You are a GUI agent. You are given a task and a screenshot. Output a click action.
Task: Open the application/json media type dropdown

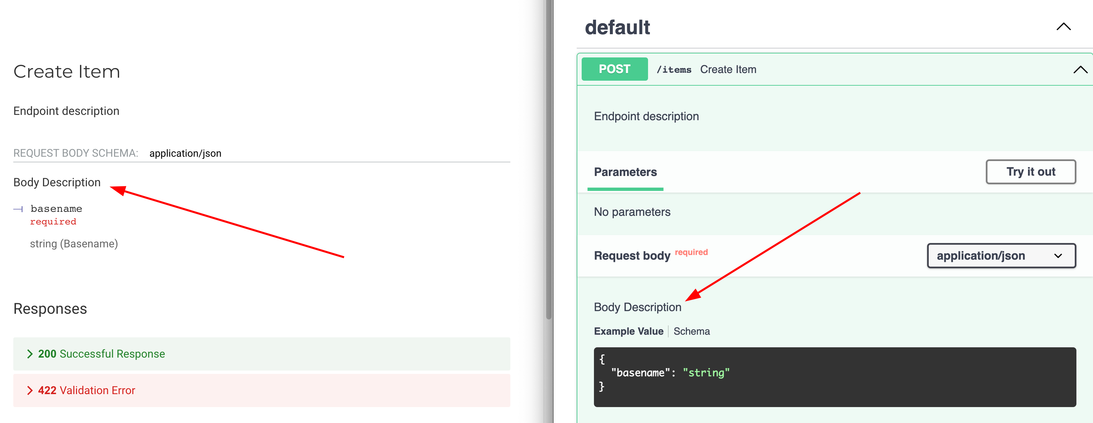1001,256
